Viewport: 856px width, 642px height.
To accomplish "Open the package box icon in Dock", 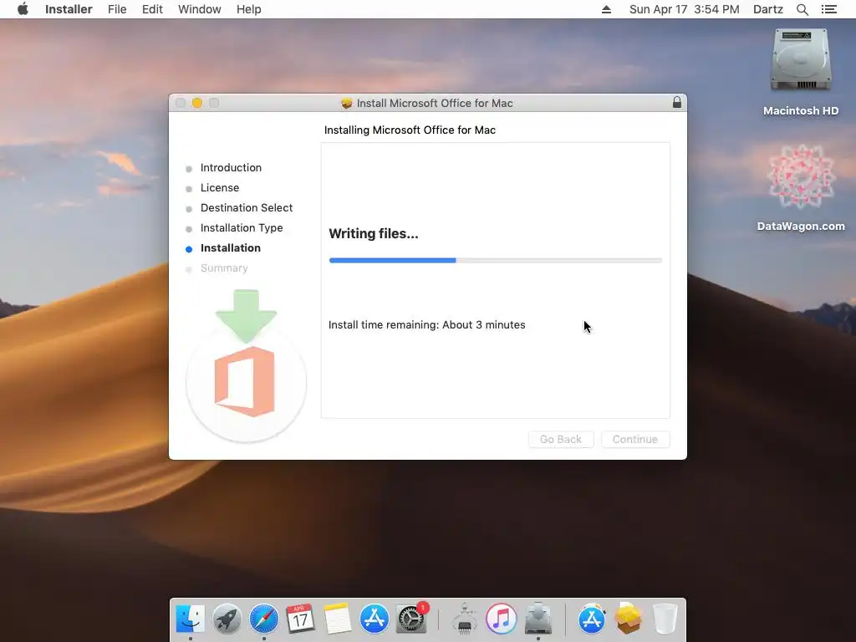I will (629, 619).
